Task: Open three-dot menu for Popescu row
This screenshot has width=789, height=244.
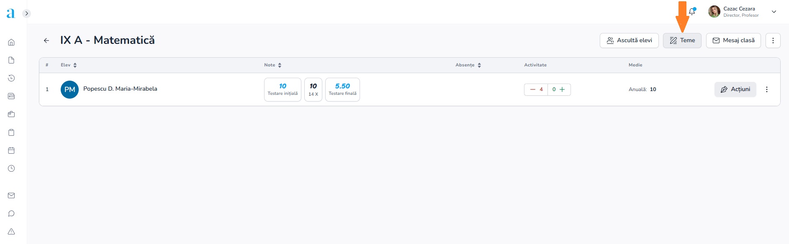Action: click(766, 89)
